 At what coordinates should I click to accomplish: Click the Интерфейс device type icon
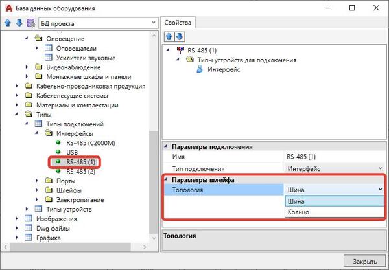200,69
